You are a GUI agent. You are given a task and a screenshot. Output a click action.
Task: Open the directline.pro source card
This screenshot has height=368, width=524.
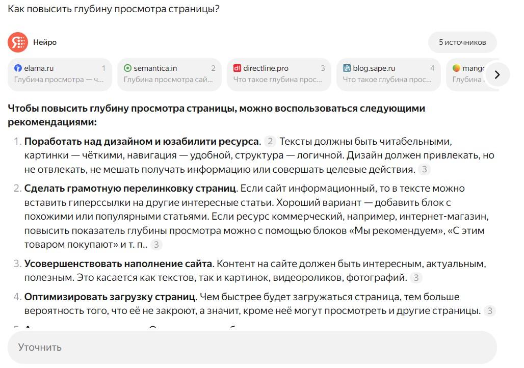click(x=279, y=74)
